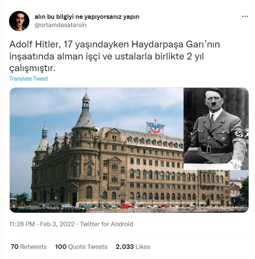Show the 2,033 Likes list
The image size is (255, 259).
coord(133,247)
